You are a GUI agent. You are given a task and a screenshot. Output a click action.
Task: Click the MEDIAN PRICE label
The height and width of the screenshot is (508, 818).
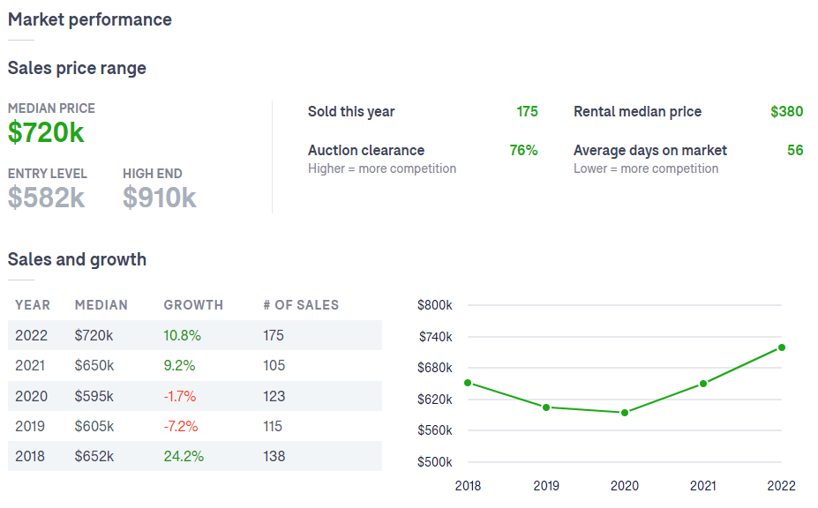(x=52, y=108)
